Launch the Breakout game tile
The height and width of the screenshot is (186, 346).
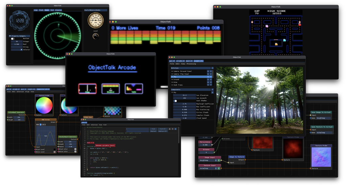point(110,88)
